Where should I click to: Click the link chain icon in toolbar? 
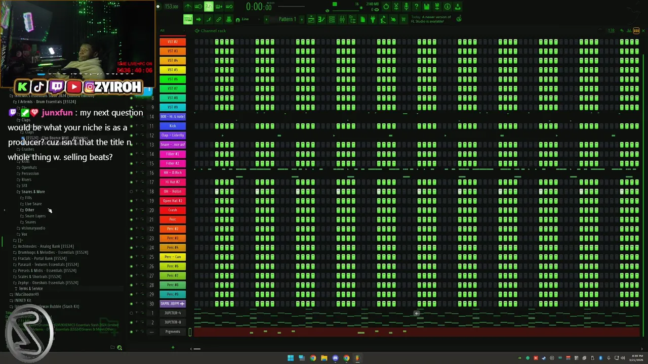click(x=219, y=19)
